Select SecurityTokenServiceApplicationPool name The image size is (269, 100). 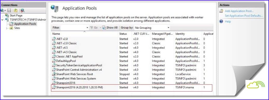[x=79, y=65]
